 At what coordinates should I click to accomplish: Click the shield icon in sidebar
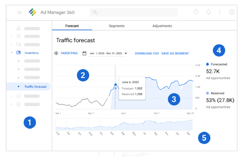pyautogui.click(x=18, y=96)
